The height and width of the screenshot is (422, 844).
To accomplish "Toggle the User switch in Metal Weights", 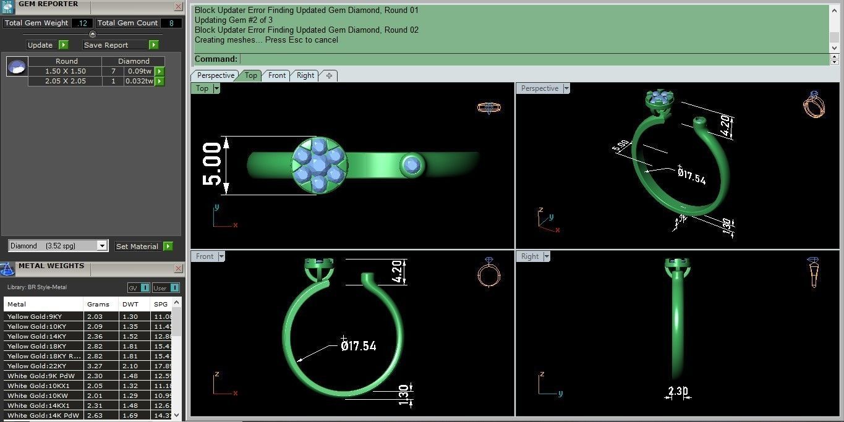I will tap(166, 288).
